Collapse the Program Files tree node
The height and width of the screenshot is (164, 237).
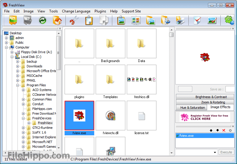tap(17, 85)
